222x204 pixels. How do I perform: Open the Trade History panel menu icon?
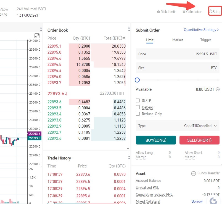pyautogui.click(x=129, y=157)
